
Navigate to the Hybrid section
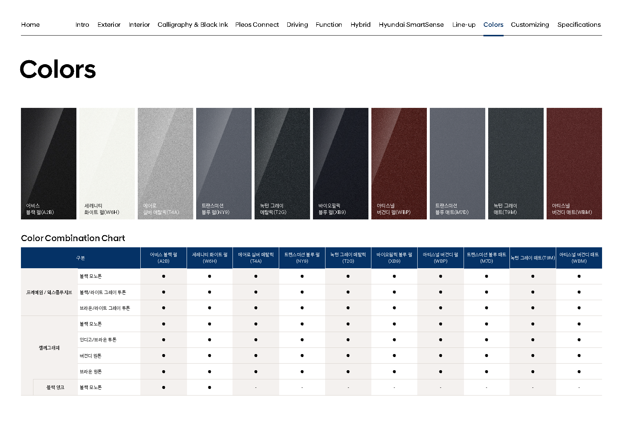click(360, 25)
